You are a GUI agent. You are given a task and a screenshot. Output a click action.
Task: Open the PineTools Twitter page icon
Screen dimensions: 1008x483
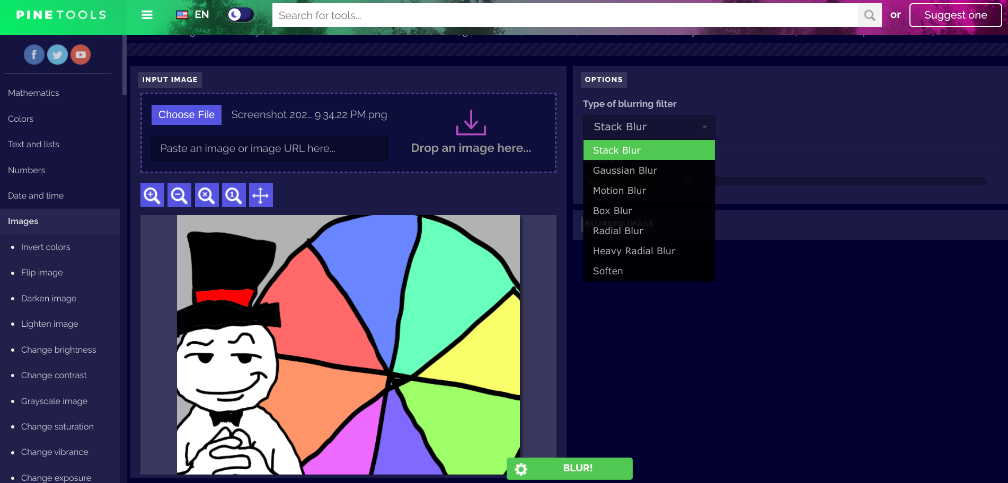pyautogui.click(x=57, y=55)
